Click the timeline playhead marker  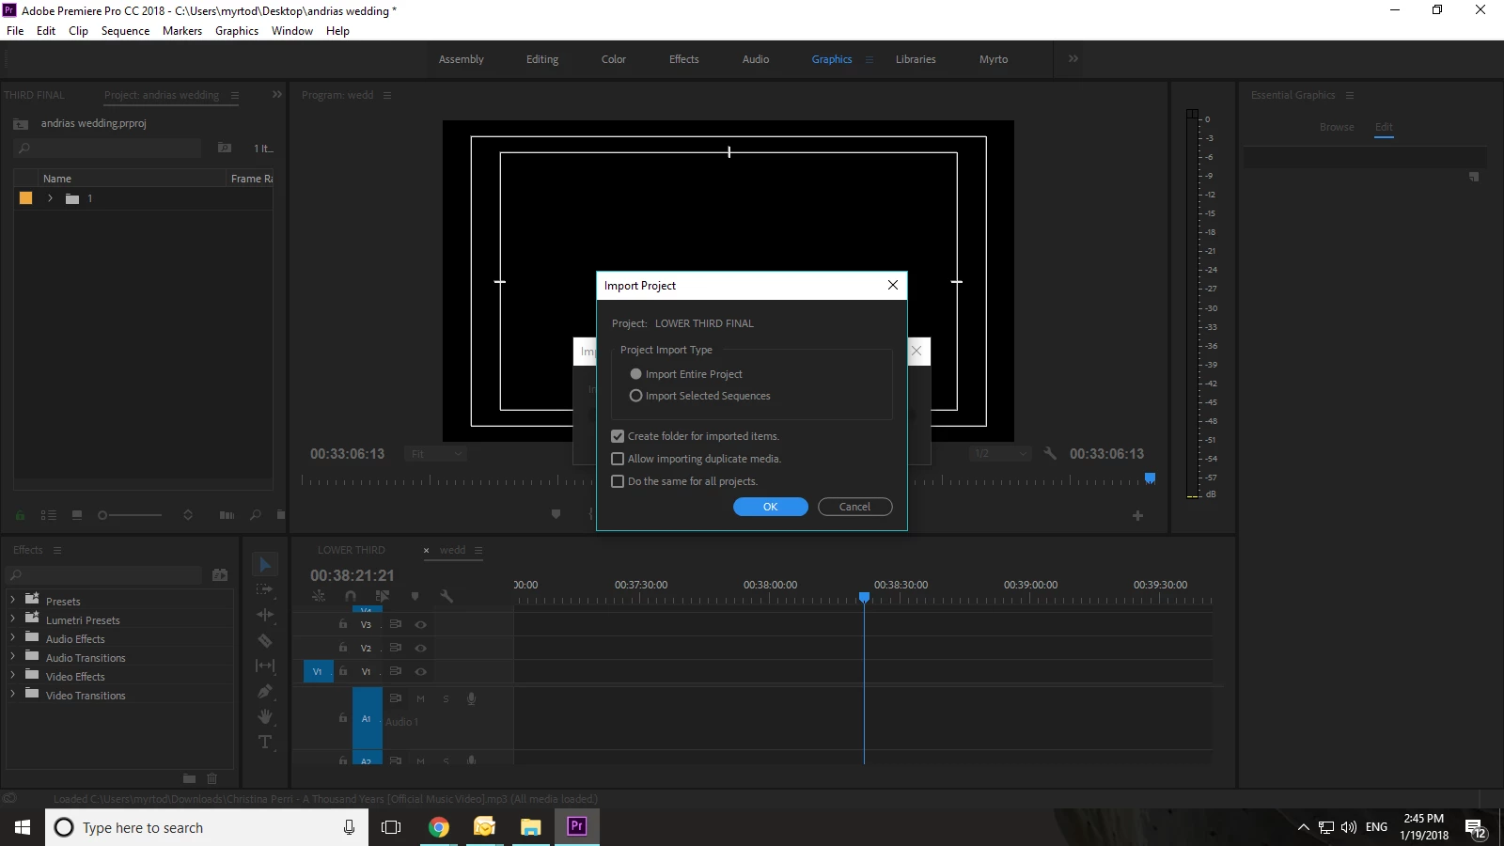point(864,596)
